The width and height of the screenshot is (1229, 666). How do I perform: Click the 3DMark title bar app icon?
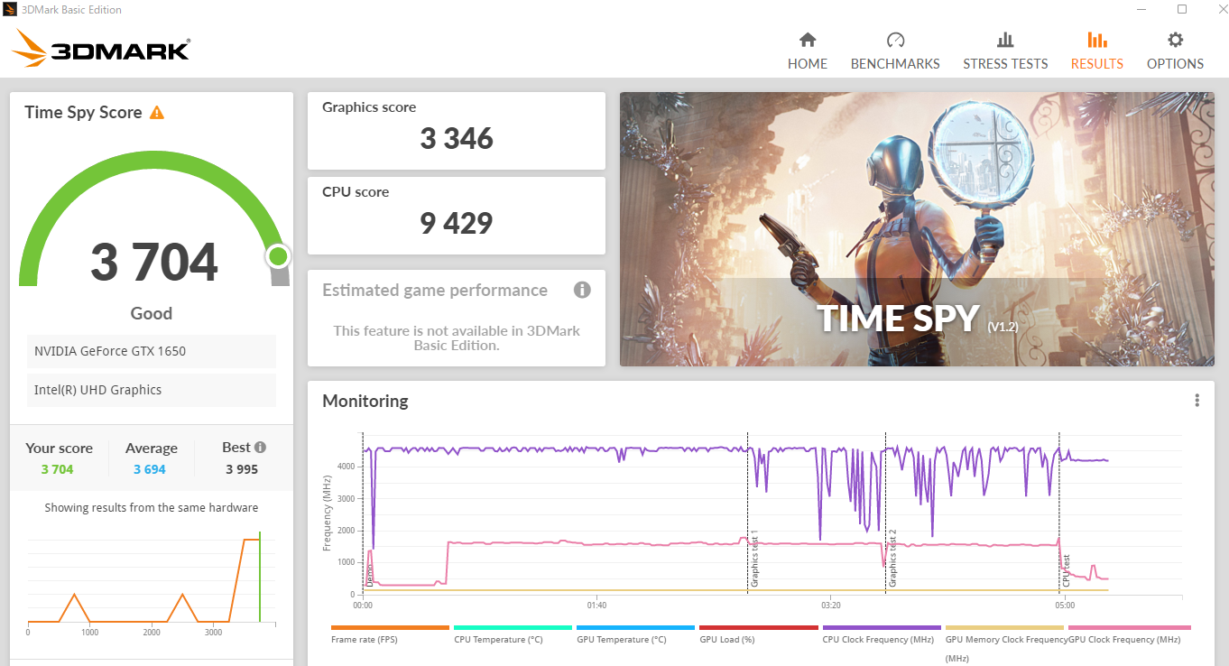10,10
